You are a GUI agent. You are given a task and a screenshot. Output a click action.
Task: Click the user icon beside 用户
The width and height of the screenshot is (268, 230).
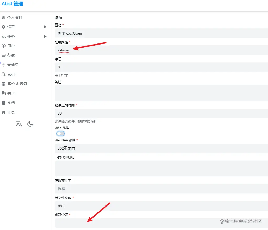tap(3, 46)
